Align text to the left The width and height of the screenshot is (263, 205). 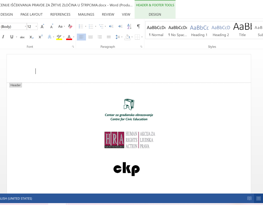[81, 37]
